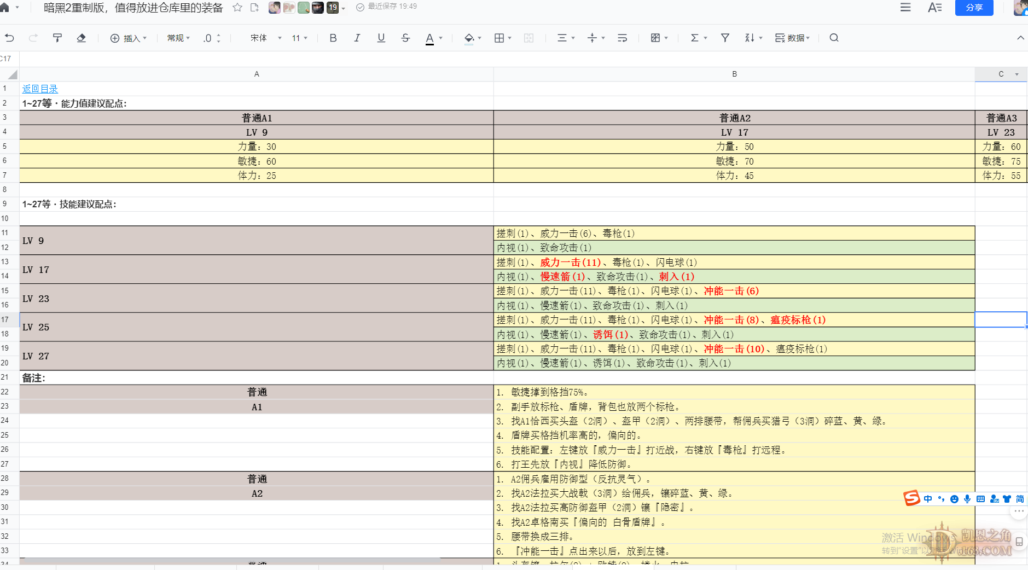Open the 常规 number format dropdown
The height and width of the screenshot is (570, 1028).
pyautogui.click(x=178, y=38)
